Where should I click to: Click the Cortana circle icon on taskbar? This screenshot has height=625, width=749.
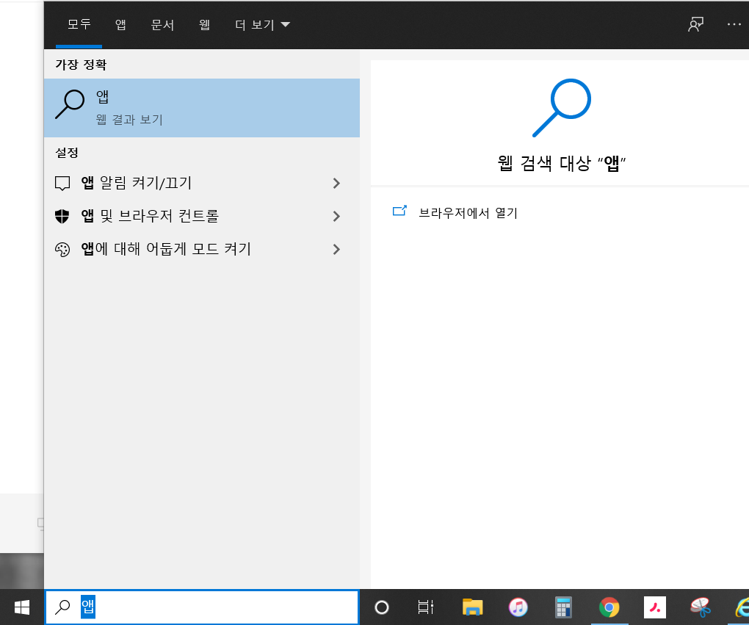click(x=382, y=607)
